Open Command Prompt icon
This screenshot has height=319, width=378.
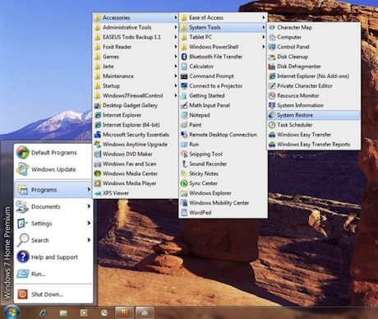184,76
